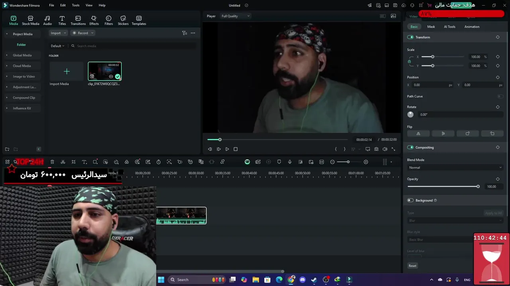Stop playback with the square stop button
Viewport: 510px width, 286px height.
coord(235,149)
